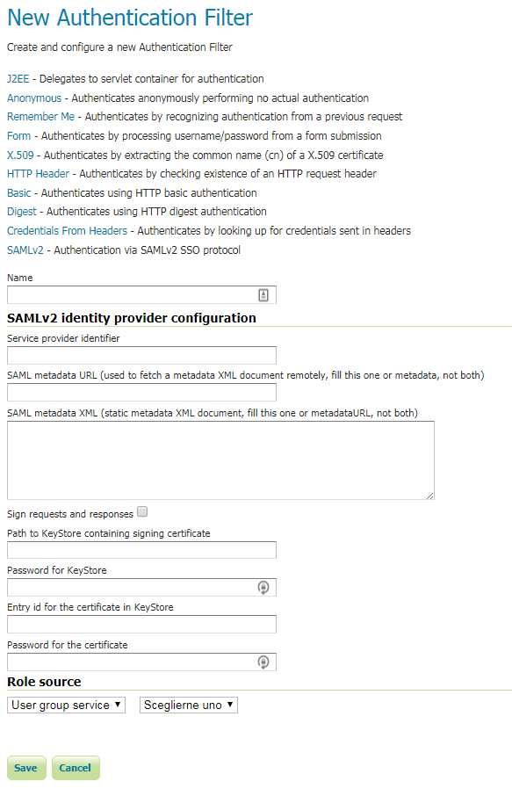Screen dimensions: 512x796
Task: Click key icon in Password for KeyStore field
Action: 263,588
